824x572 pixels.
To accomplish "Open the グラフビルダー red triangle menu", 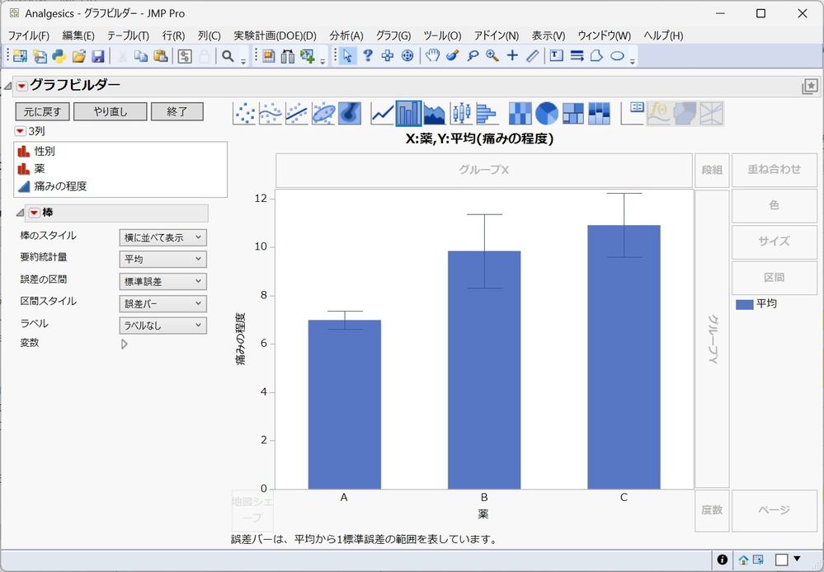I will (x=21, y=86).
